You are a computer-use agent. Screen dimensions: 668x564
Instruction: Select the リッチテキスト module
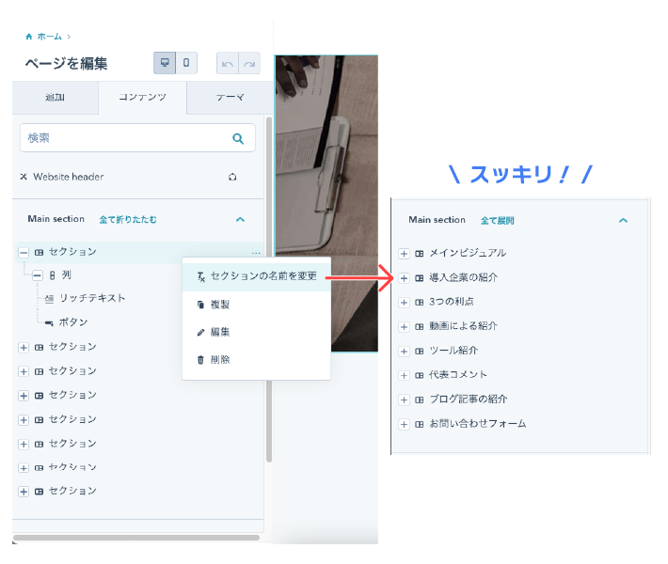tap(92, 298)
